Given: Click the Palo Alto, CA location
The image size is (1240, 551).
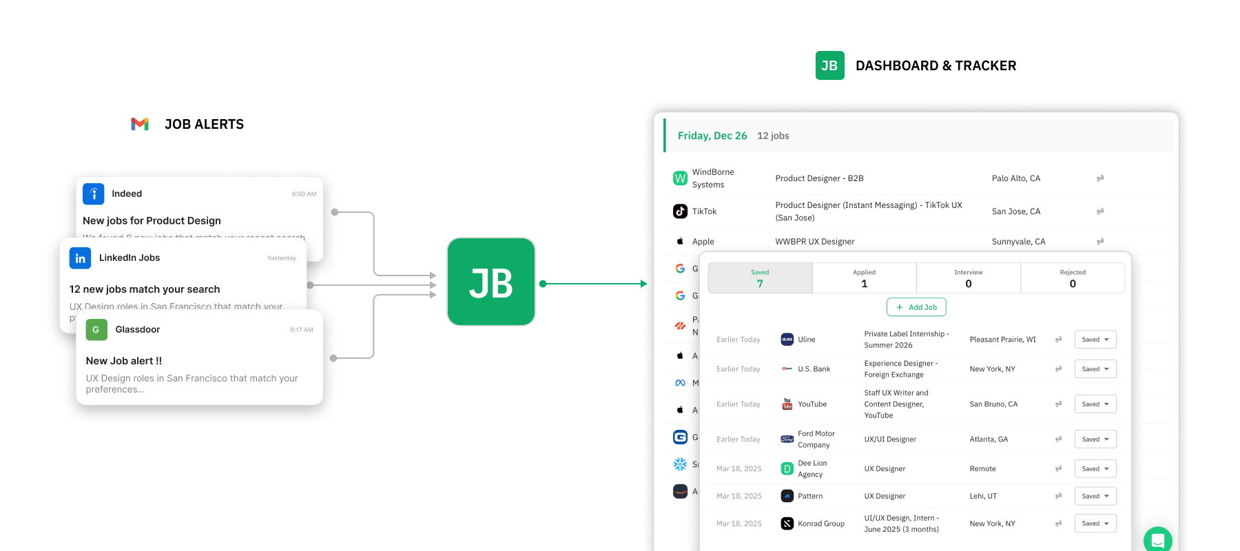Looking at the screenshot, I should click(1016, 178).
